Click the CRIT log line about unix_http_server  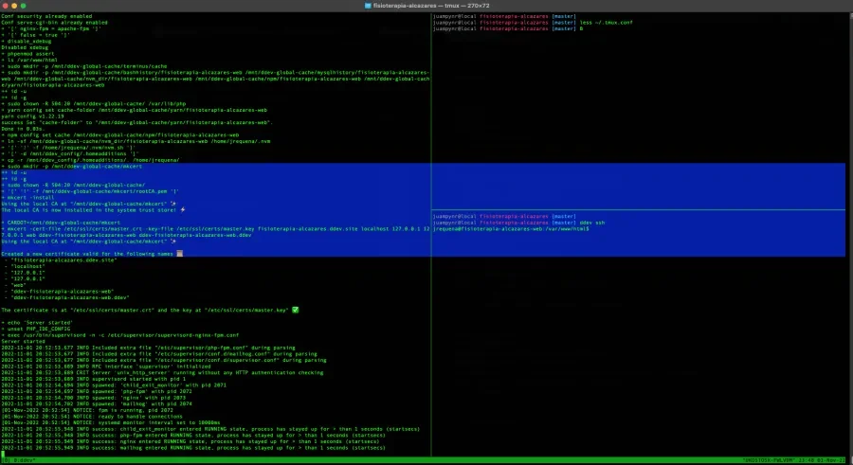(x=162, y=373)
